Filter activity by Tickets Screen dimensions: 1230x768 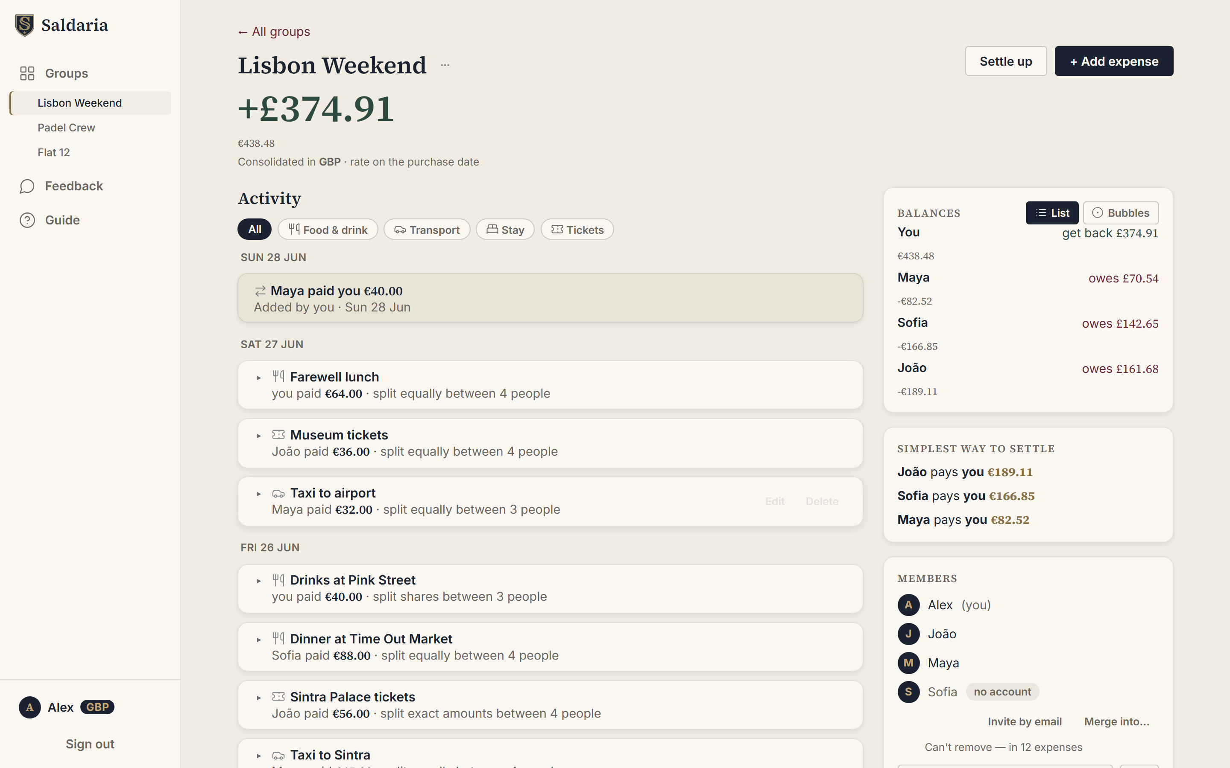pyautogui.click(x=577, y=230)
